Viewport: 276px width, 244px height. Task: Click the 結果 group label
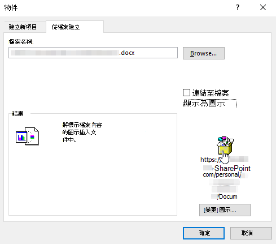pyautogui.click(x=17, y=113)
